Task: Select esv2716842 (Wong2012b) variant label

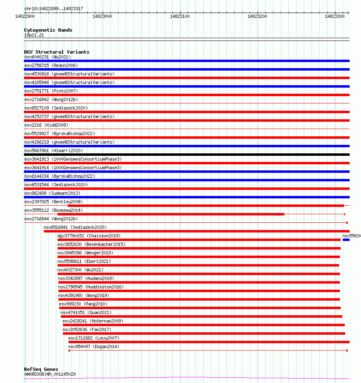Action: 51,100
